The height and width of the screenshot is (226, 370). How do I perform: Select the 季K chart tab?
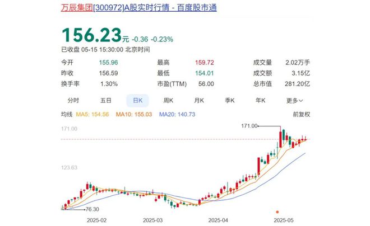pos(230,101)
